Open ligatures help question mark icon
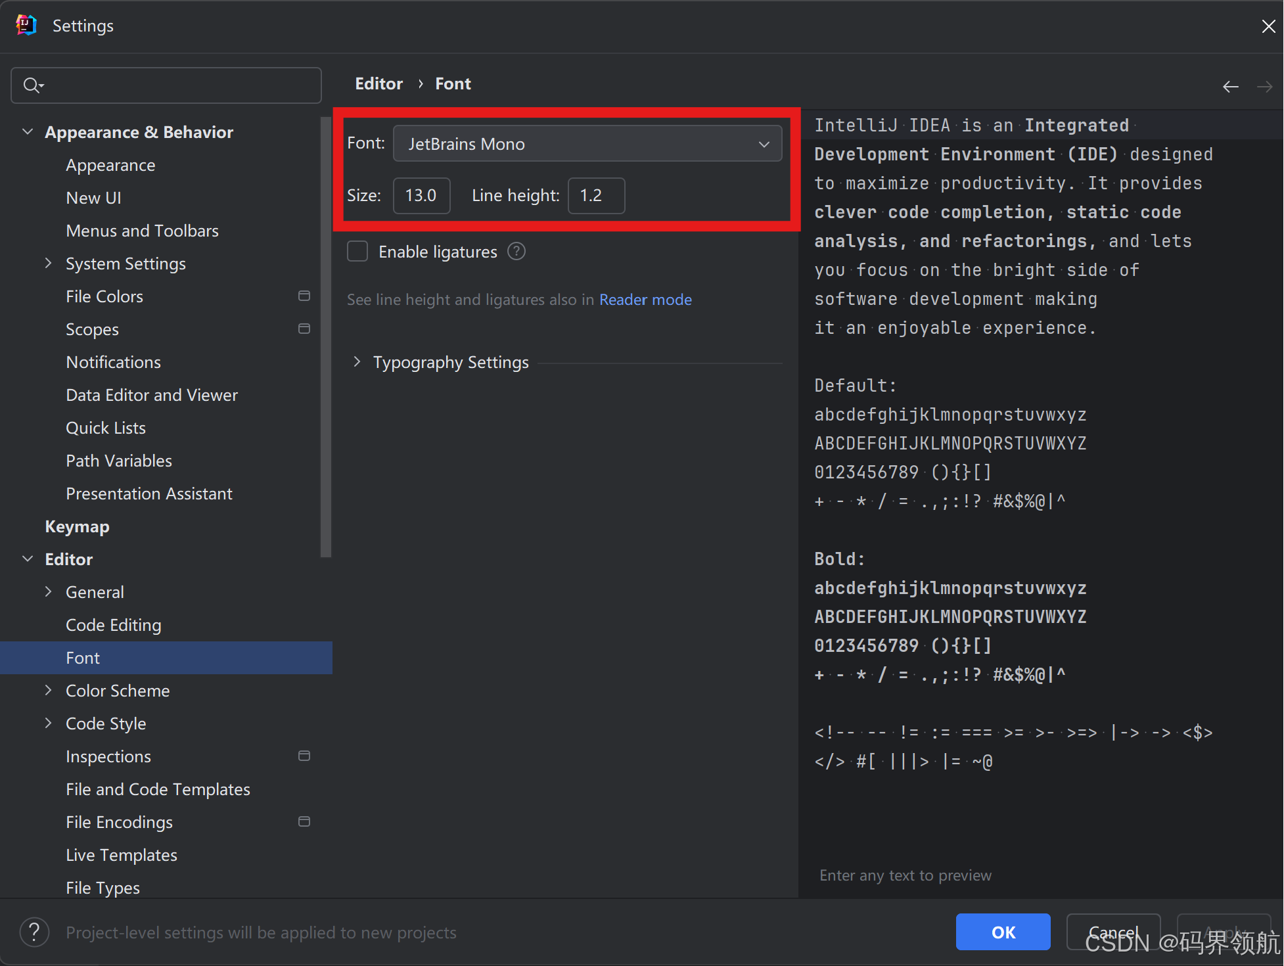Image resolution: width=1284 pixels, height=966 pixels. tap(516, 252)
